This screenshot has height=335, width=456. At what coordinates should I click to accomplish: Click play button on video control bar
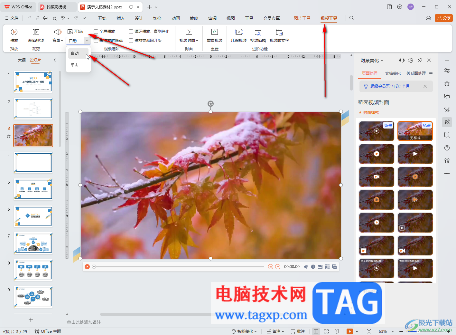tap(87, 267)
